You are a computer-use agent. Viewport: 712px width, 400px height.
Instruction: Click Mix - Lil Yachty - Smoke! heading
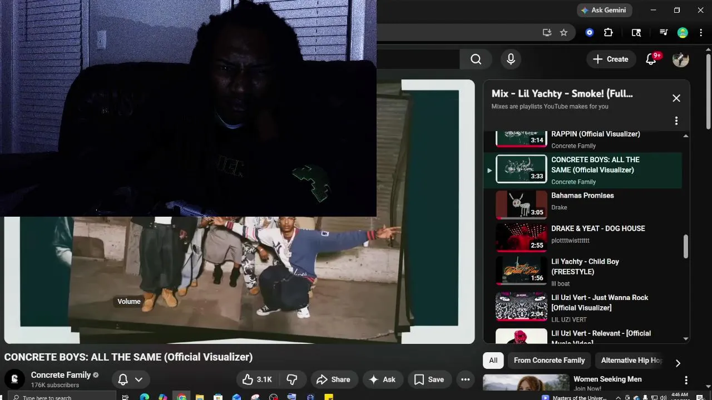(562, 94)
